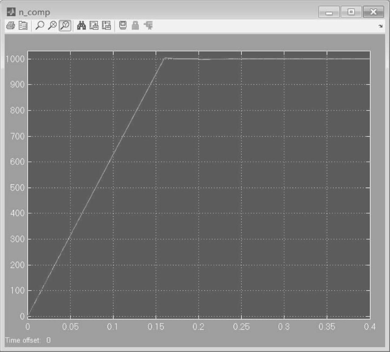Click the 0.2 x-axis tick label
Screen dimensions: 390x352
tap(199, 327)
